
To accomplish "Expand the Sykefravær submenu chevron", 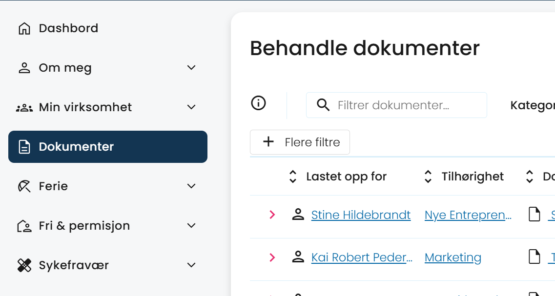I will [191, 265].
